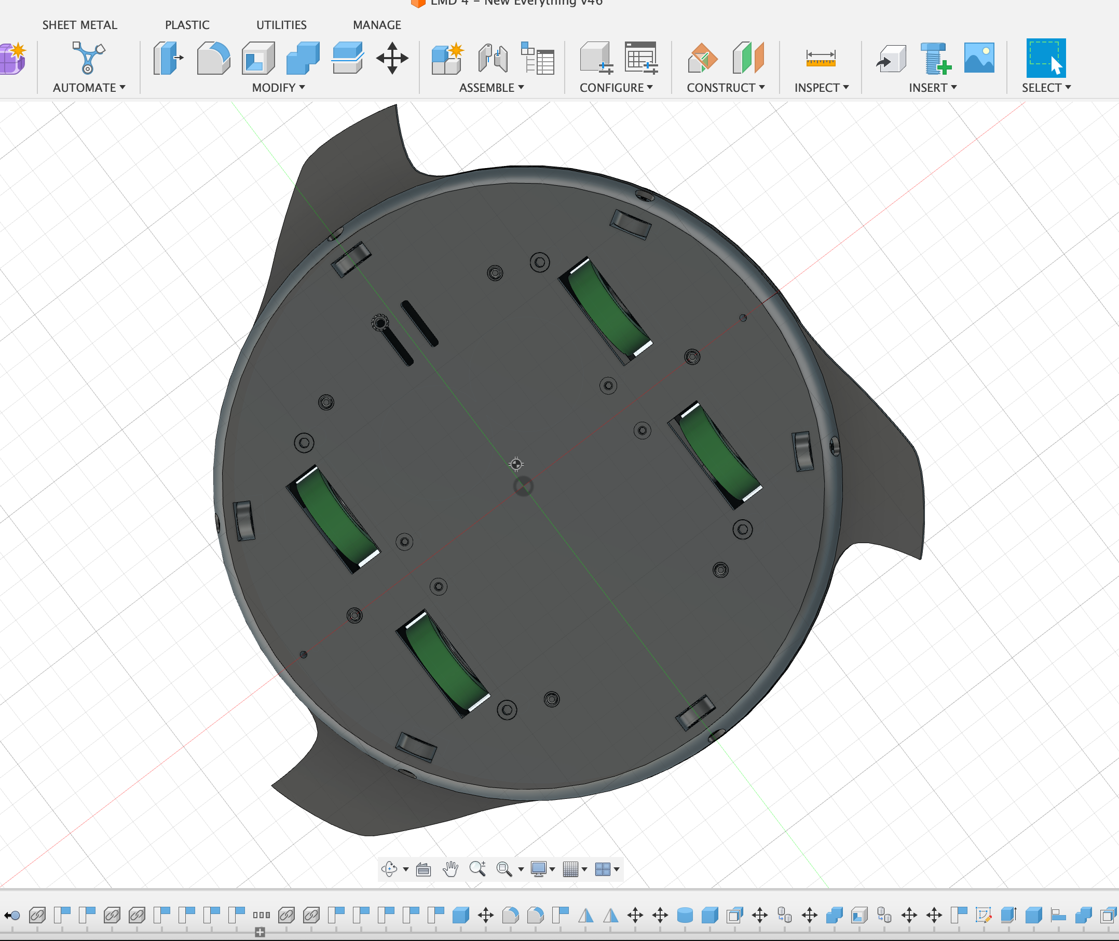Screen dimensions: 1119x941
Task: Activate the Move/Copy tool
Action: (392, 58)
